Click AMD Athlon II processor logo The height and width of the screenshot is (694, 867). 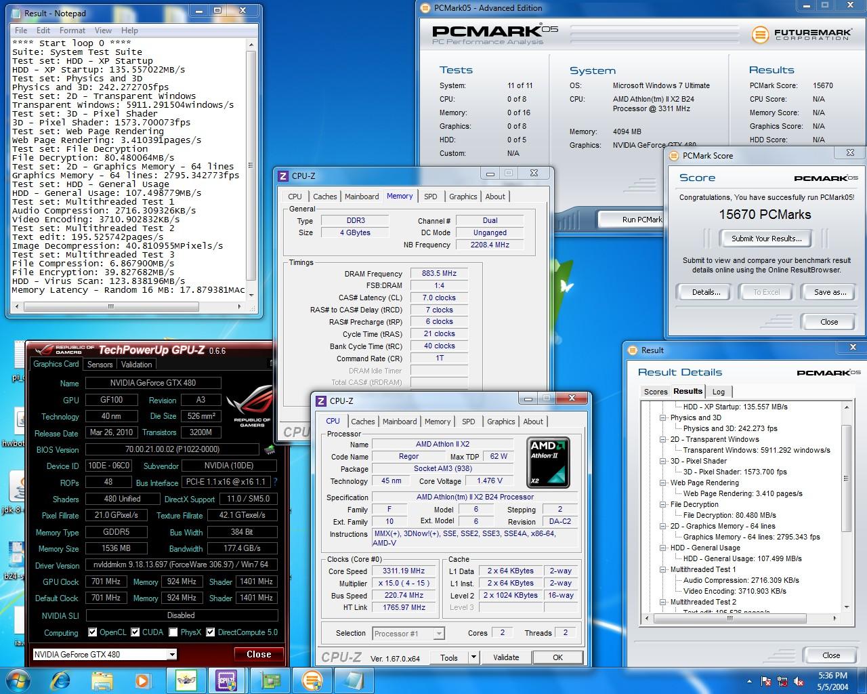click(548, 463)
